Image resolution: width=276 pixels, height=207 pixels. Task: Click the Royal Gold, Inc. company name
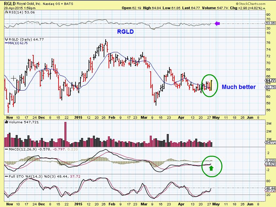click(x=29, y=4)
